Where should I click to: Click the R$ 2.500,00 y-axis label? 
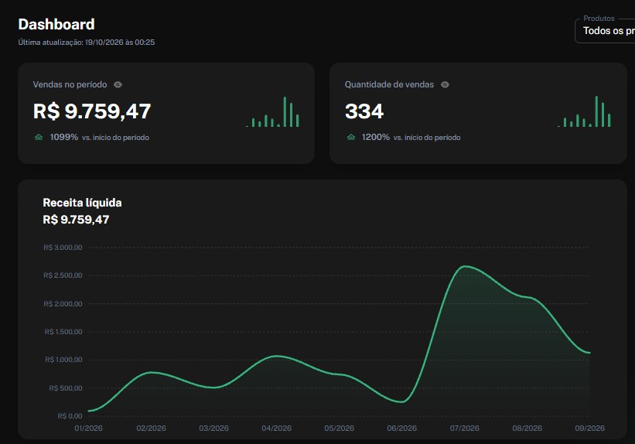63,275
